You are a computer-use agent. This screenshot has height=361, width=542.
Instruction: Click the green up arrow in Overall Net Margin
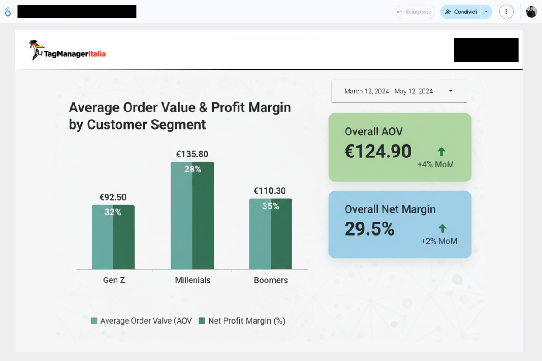click(x=442, y=228)
